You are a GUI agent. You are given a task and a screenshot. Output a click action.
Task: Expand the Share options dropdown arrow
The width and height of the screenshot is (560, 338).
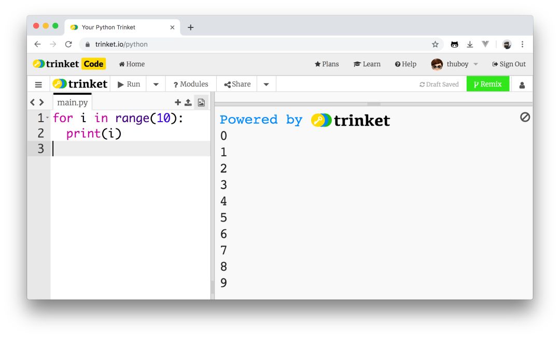click(266, 84)
